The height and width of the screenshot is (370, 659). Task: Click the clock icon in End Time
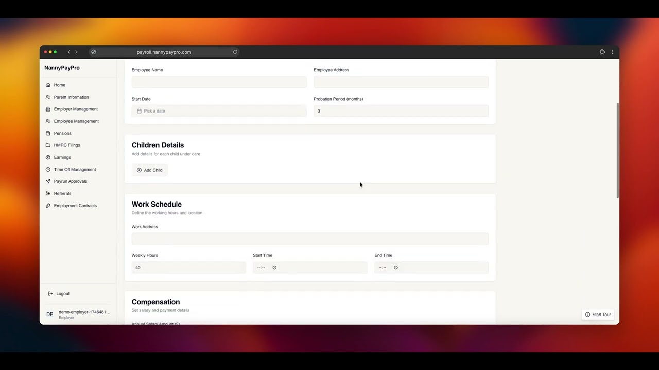point(396,267)
